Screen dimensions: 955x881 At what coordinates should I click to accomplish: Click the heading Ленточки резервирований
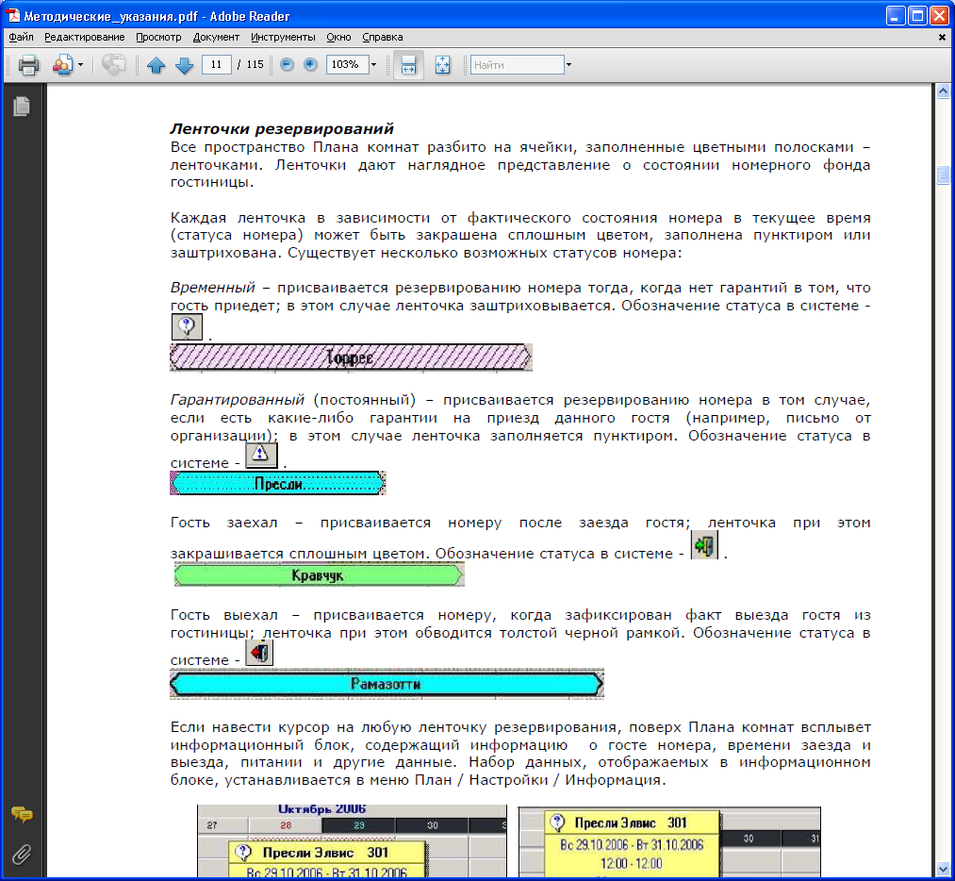(x=281, y=129)
